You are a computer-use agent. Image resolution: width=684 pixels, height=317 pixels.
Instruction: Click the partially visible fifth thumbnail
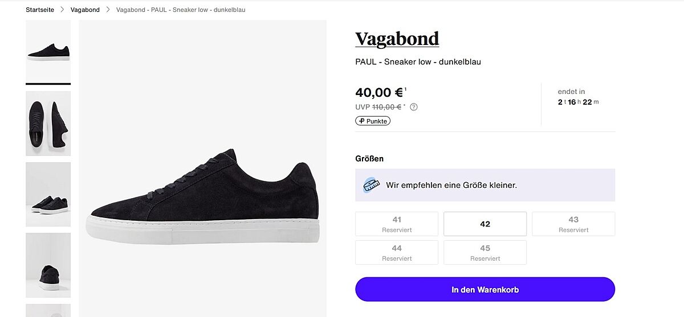48,311
